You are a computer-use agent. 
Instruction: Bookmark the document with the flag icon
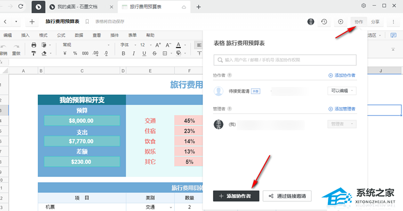point(87,22)
